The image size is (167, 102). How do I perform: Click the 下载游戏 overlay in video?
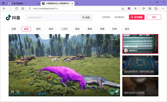pyautogui.click(x=41, y=94)
